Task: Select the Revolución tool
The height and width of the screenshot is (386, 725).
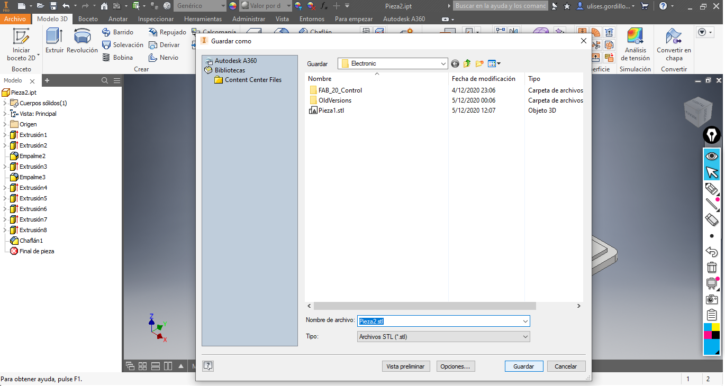Action: [x=82, y=41]
